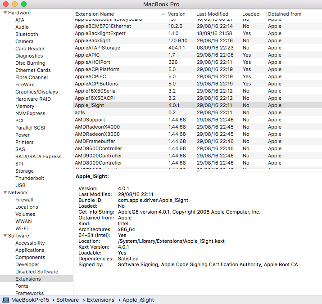Select Audio in the sidebar
This screenshot has width=322, height=304.
click(x=22, y=27)
